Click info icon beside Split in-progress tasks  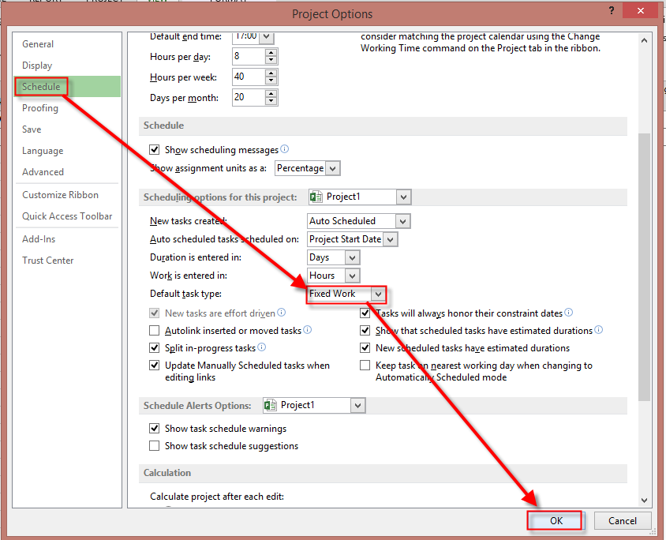(262, 347)
